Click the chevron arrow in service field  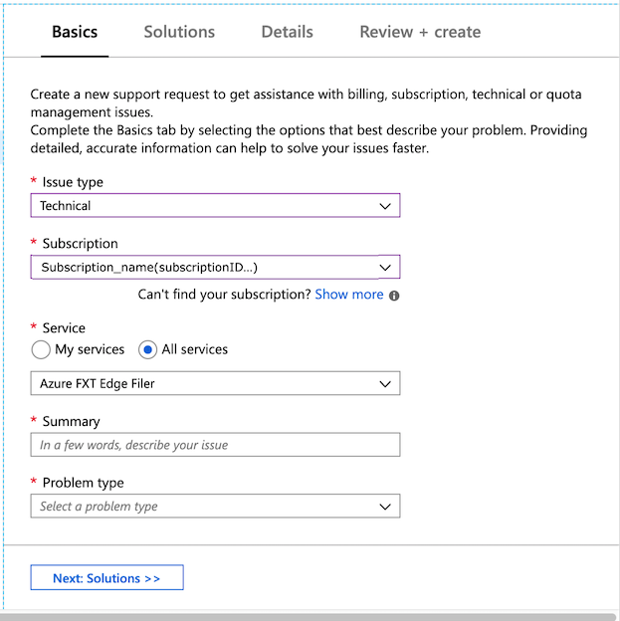click(385, 384)
